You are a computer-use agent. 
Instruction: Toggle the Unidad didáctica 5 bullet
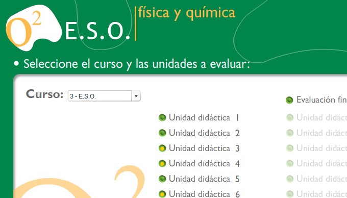[x=162, y=179]
